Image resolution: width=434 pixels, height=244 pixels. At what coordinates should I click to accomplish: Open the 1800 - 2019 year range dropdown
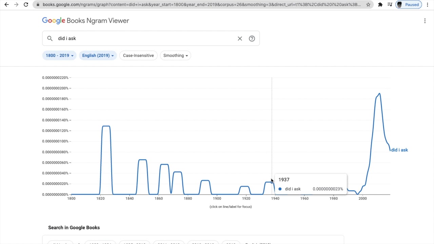pos(59,56)
